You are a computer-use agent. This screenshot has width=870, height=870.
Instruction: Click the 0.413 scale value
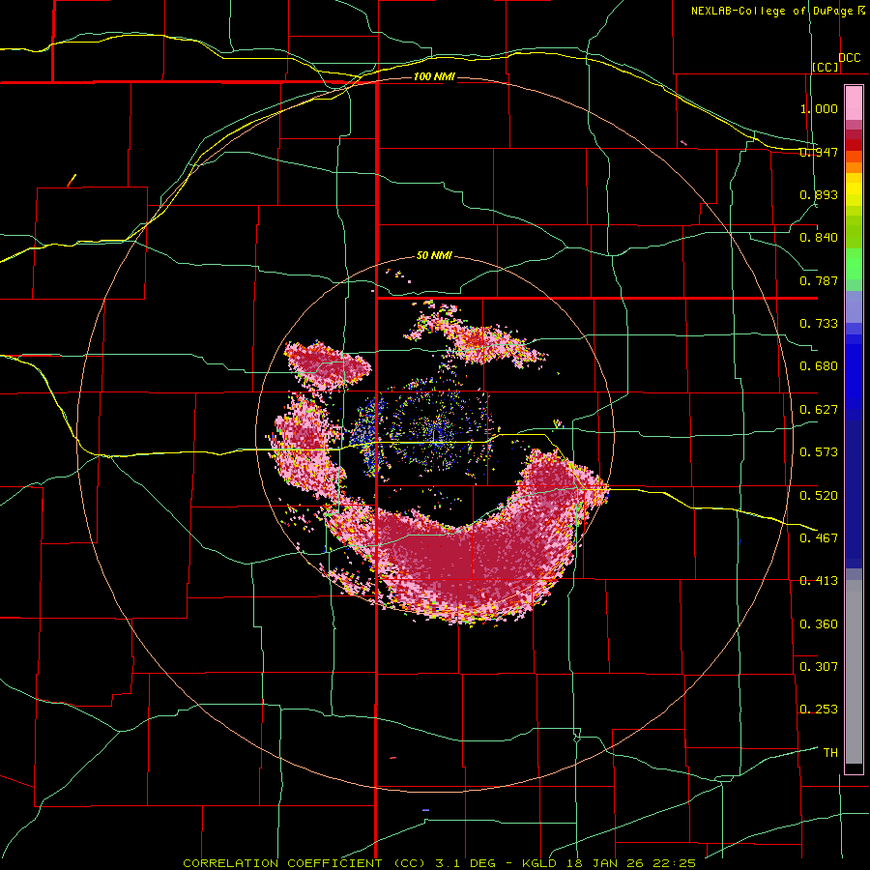tap(819, 581)
